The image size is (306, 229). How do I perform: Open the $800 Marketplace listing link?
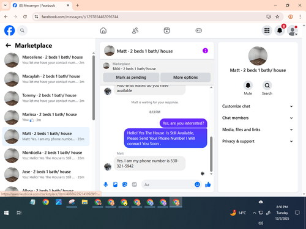tap(134, 69)
